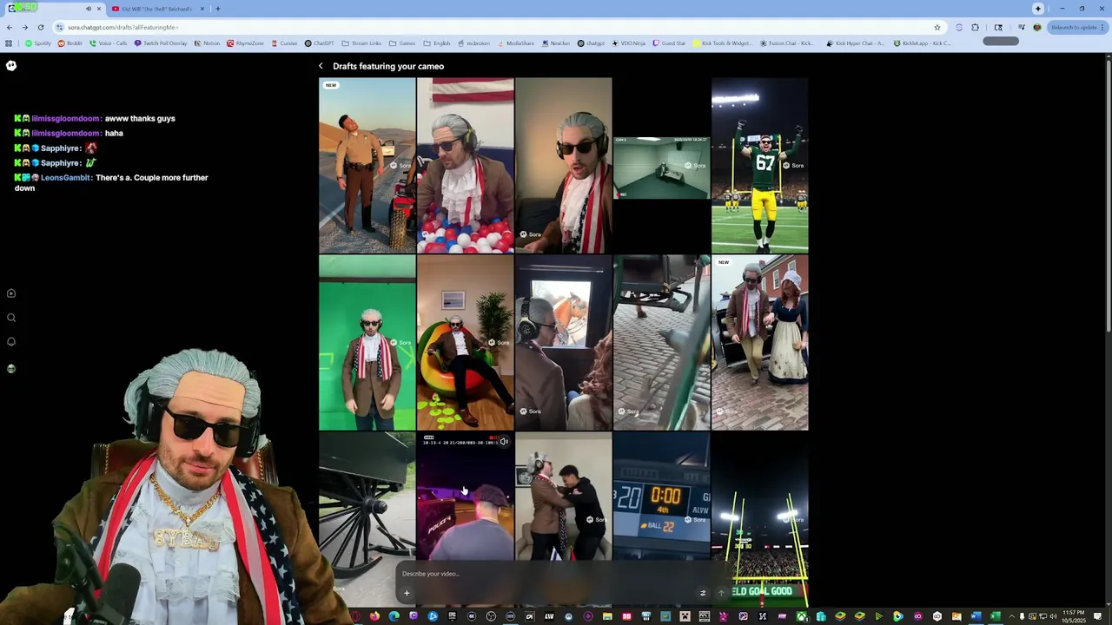1112x625 pixels.
Task: Open the apps grid in bookmarks bar
Action: [x=9, y=43]
